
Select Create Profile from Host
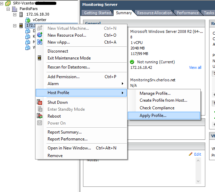(164, 100)
